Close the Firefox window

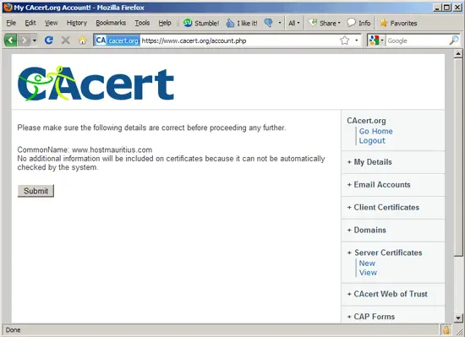tap(457, 8)
